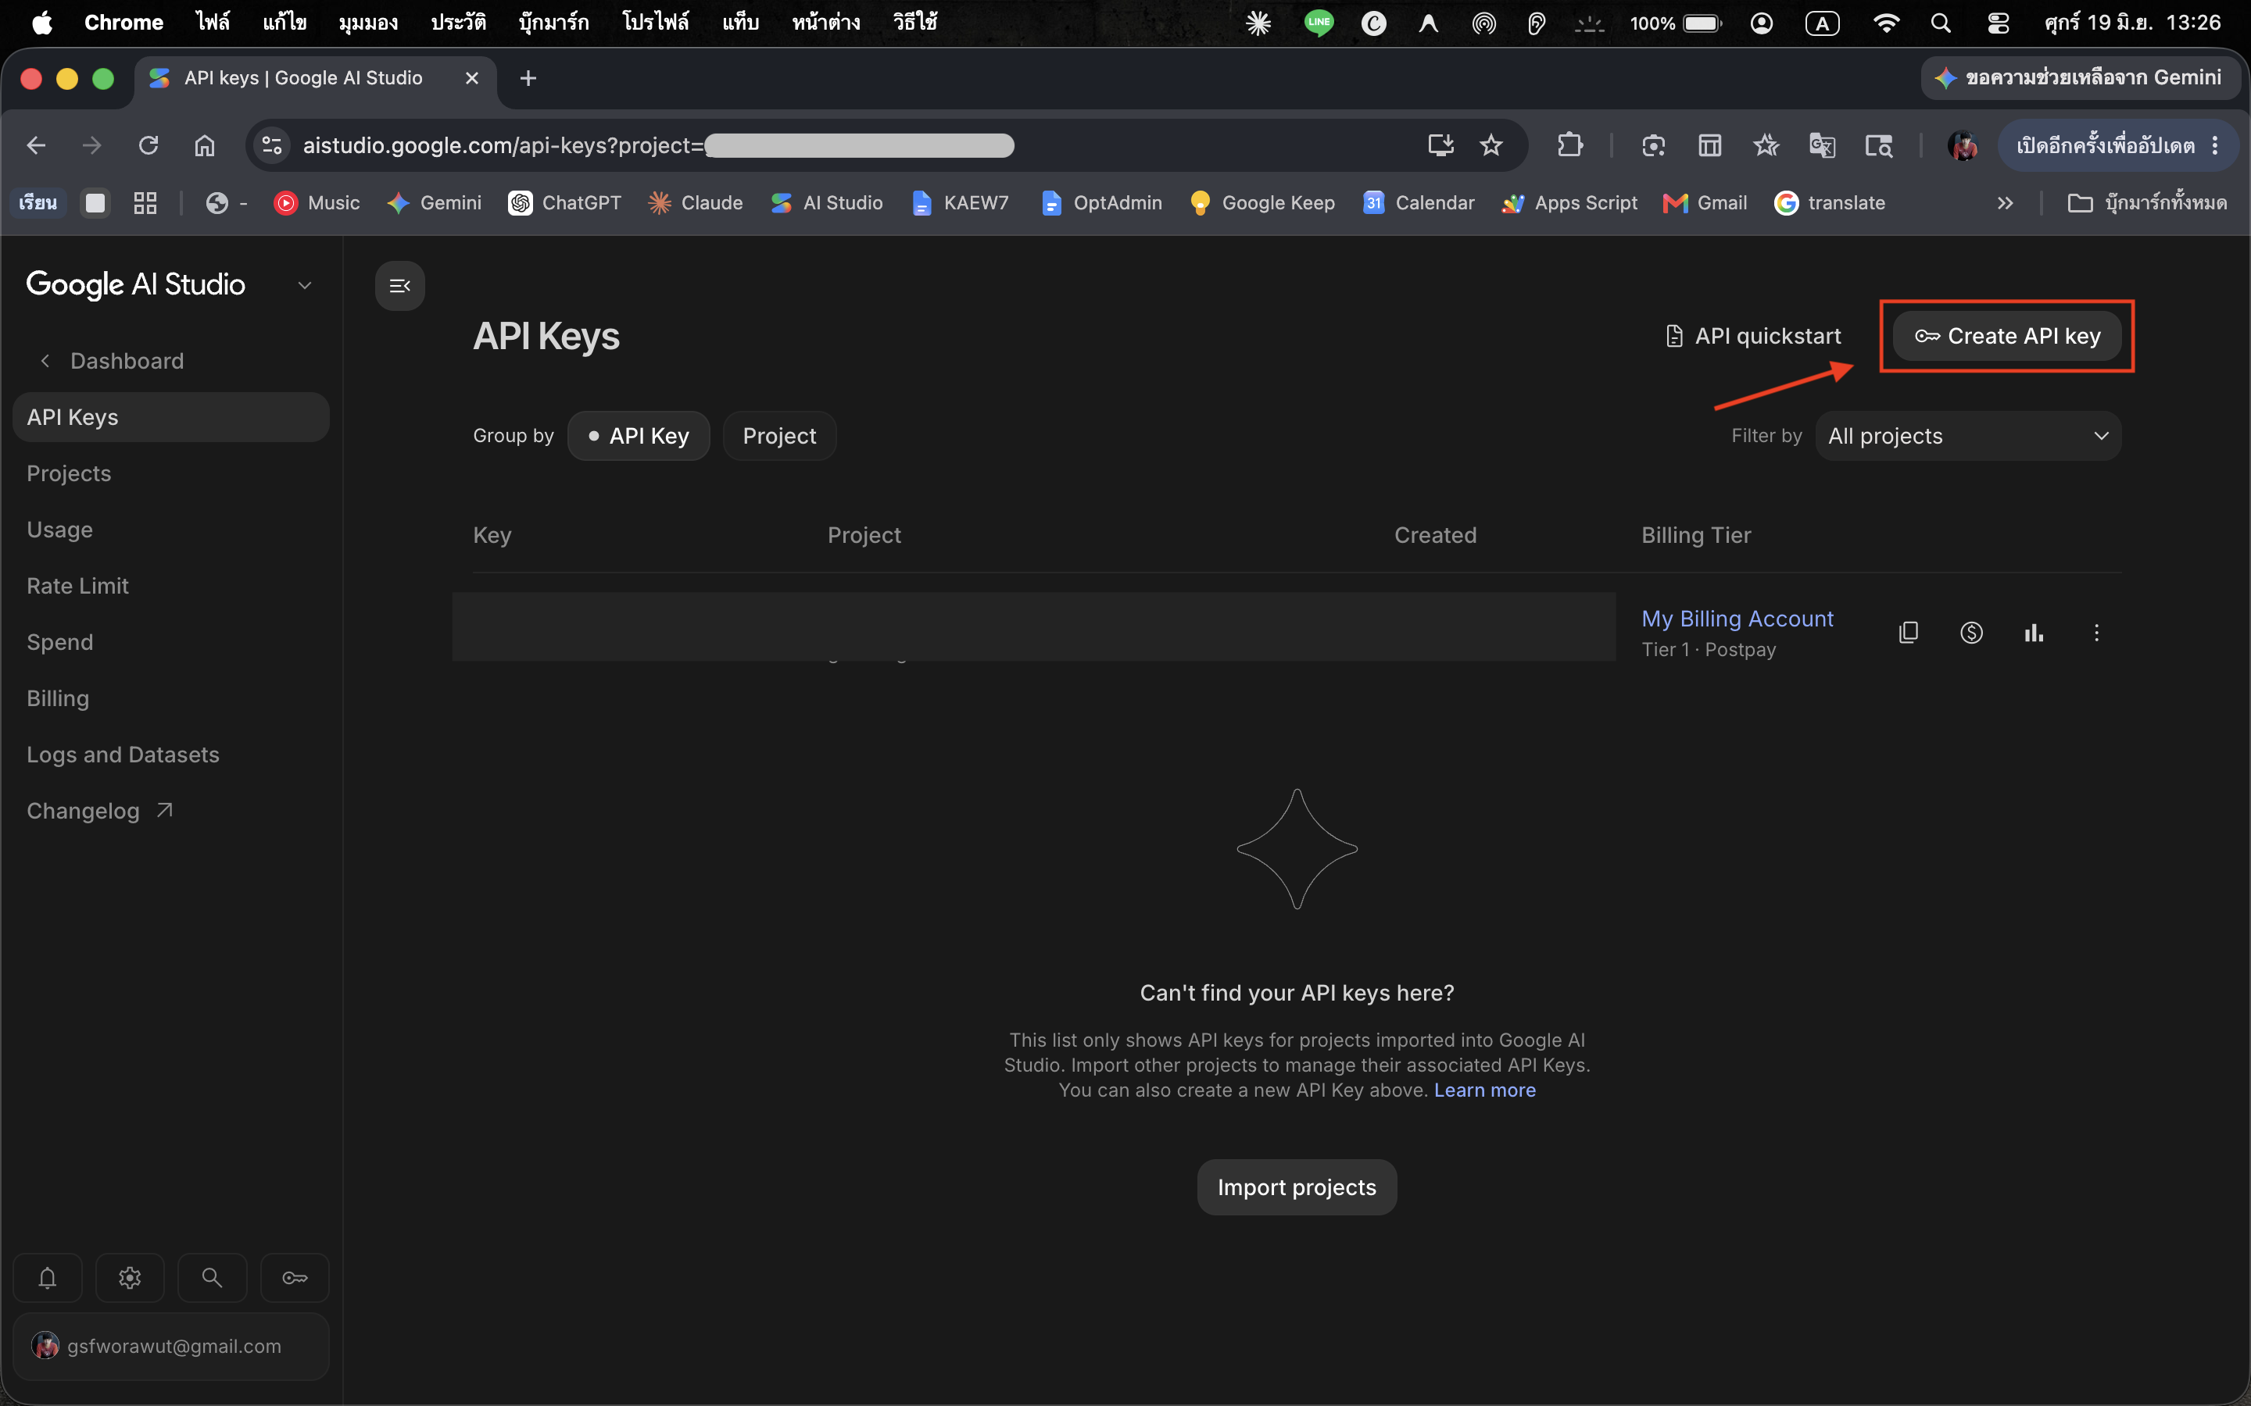Show hidden bookmarks with the double chevron
The width and height of the screenshot is (2251, 1406).
(x=2005, y=203)
